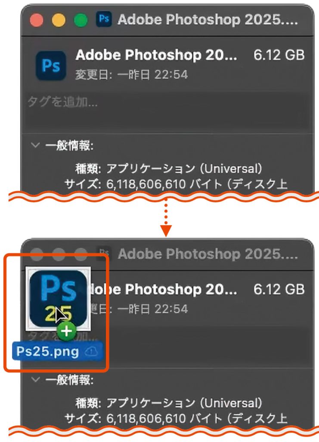Minimize upper info window with yellow button
319x442 pixels.
click(x=59, y=20)
